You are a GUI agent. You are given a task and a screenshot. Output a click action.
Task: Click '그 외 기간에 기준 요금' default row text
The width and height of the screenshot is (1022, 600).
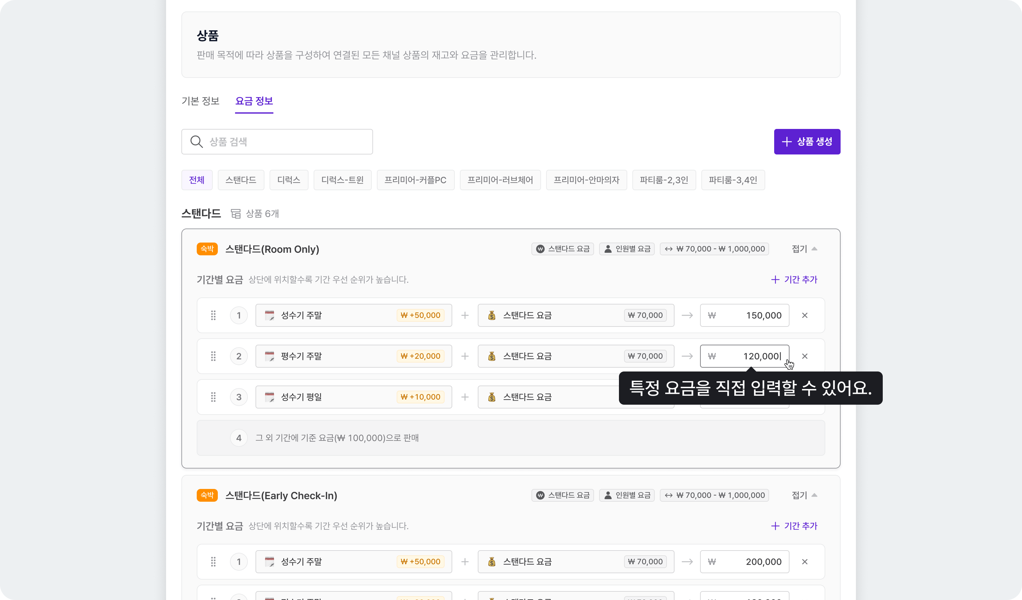pos(337,438)
